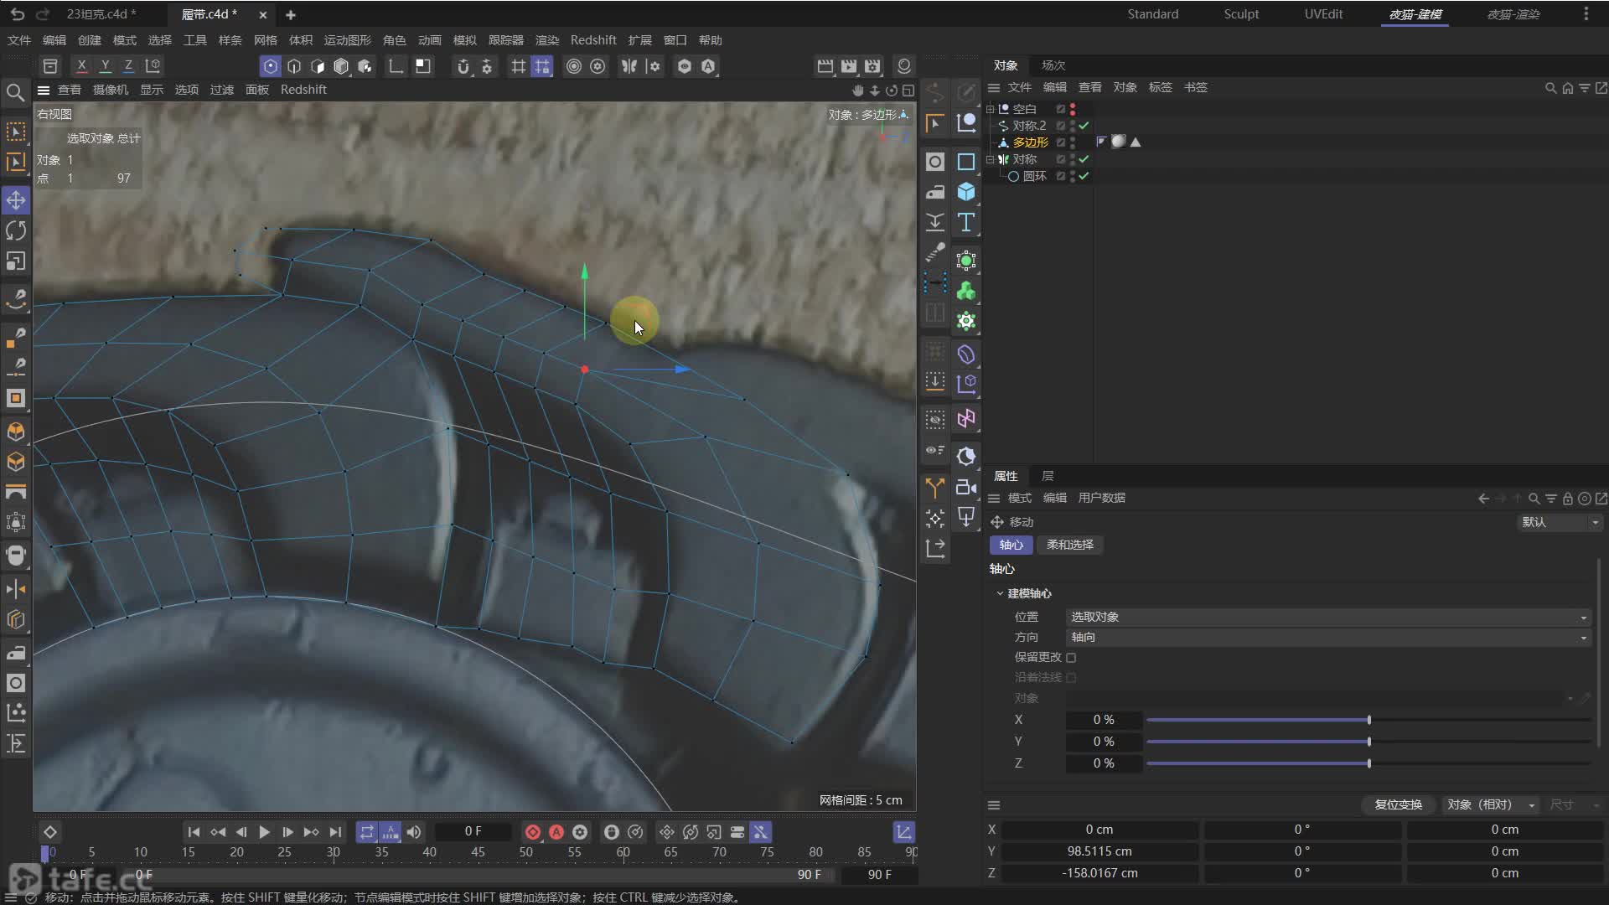Adjust the X axis percentage slider
Screen dimensions: 1609x905
pyautogui.click(x=1368, y=720)
